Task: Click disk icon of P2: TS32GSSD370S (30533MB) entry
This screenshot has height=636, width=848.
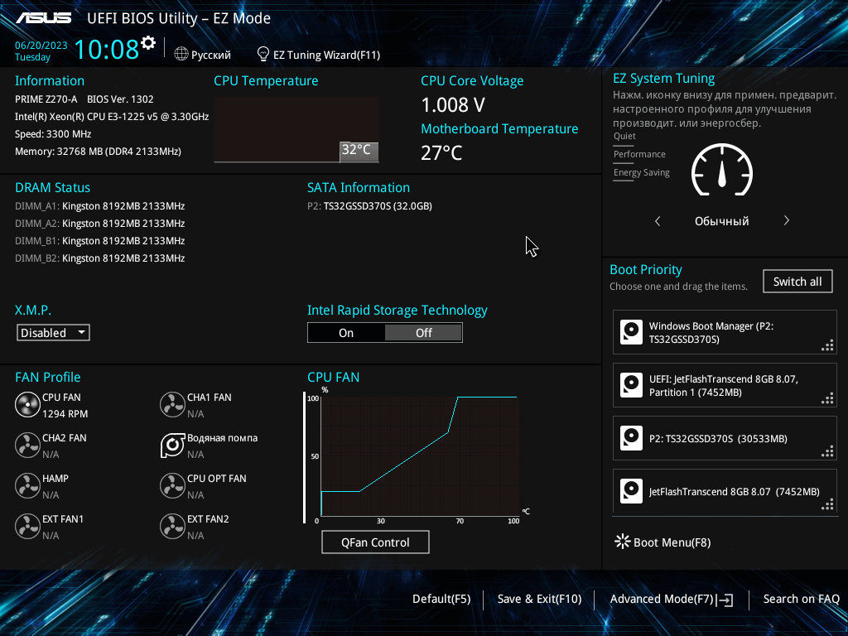Action: pos(631,438)
